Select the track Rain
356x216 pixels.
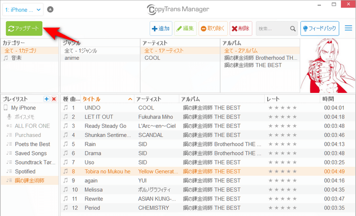pyautogui.click(x=208, y=144)
